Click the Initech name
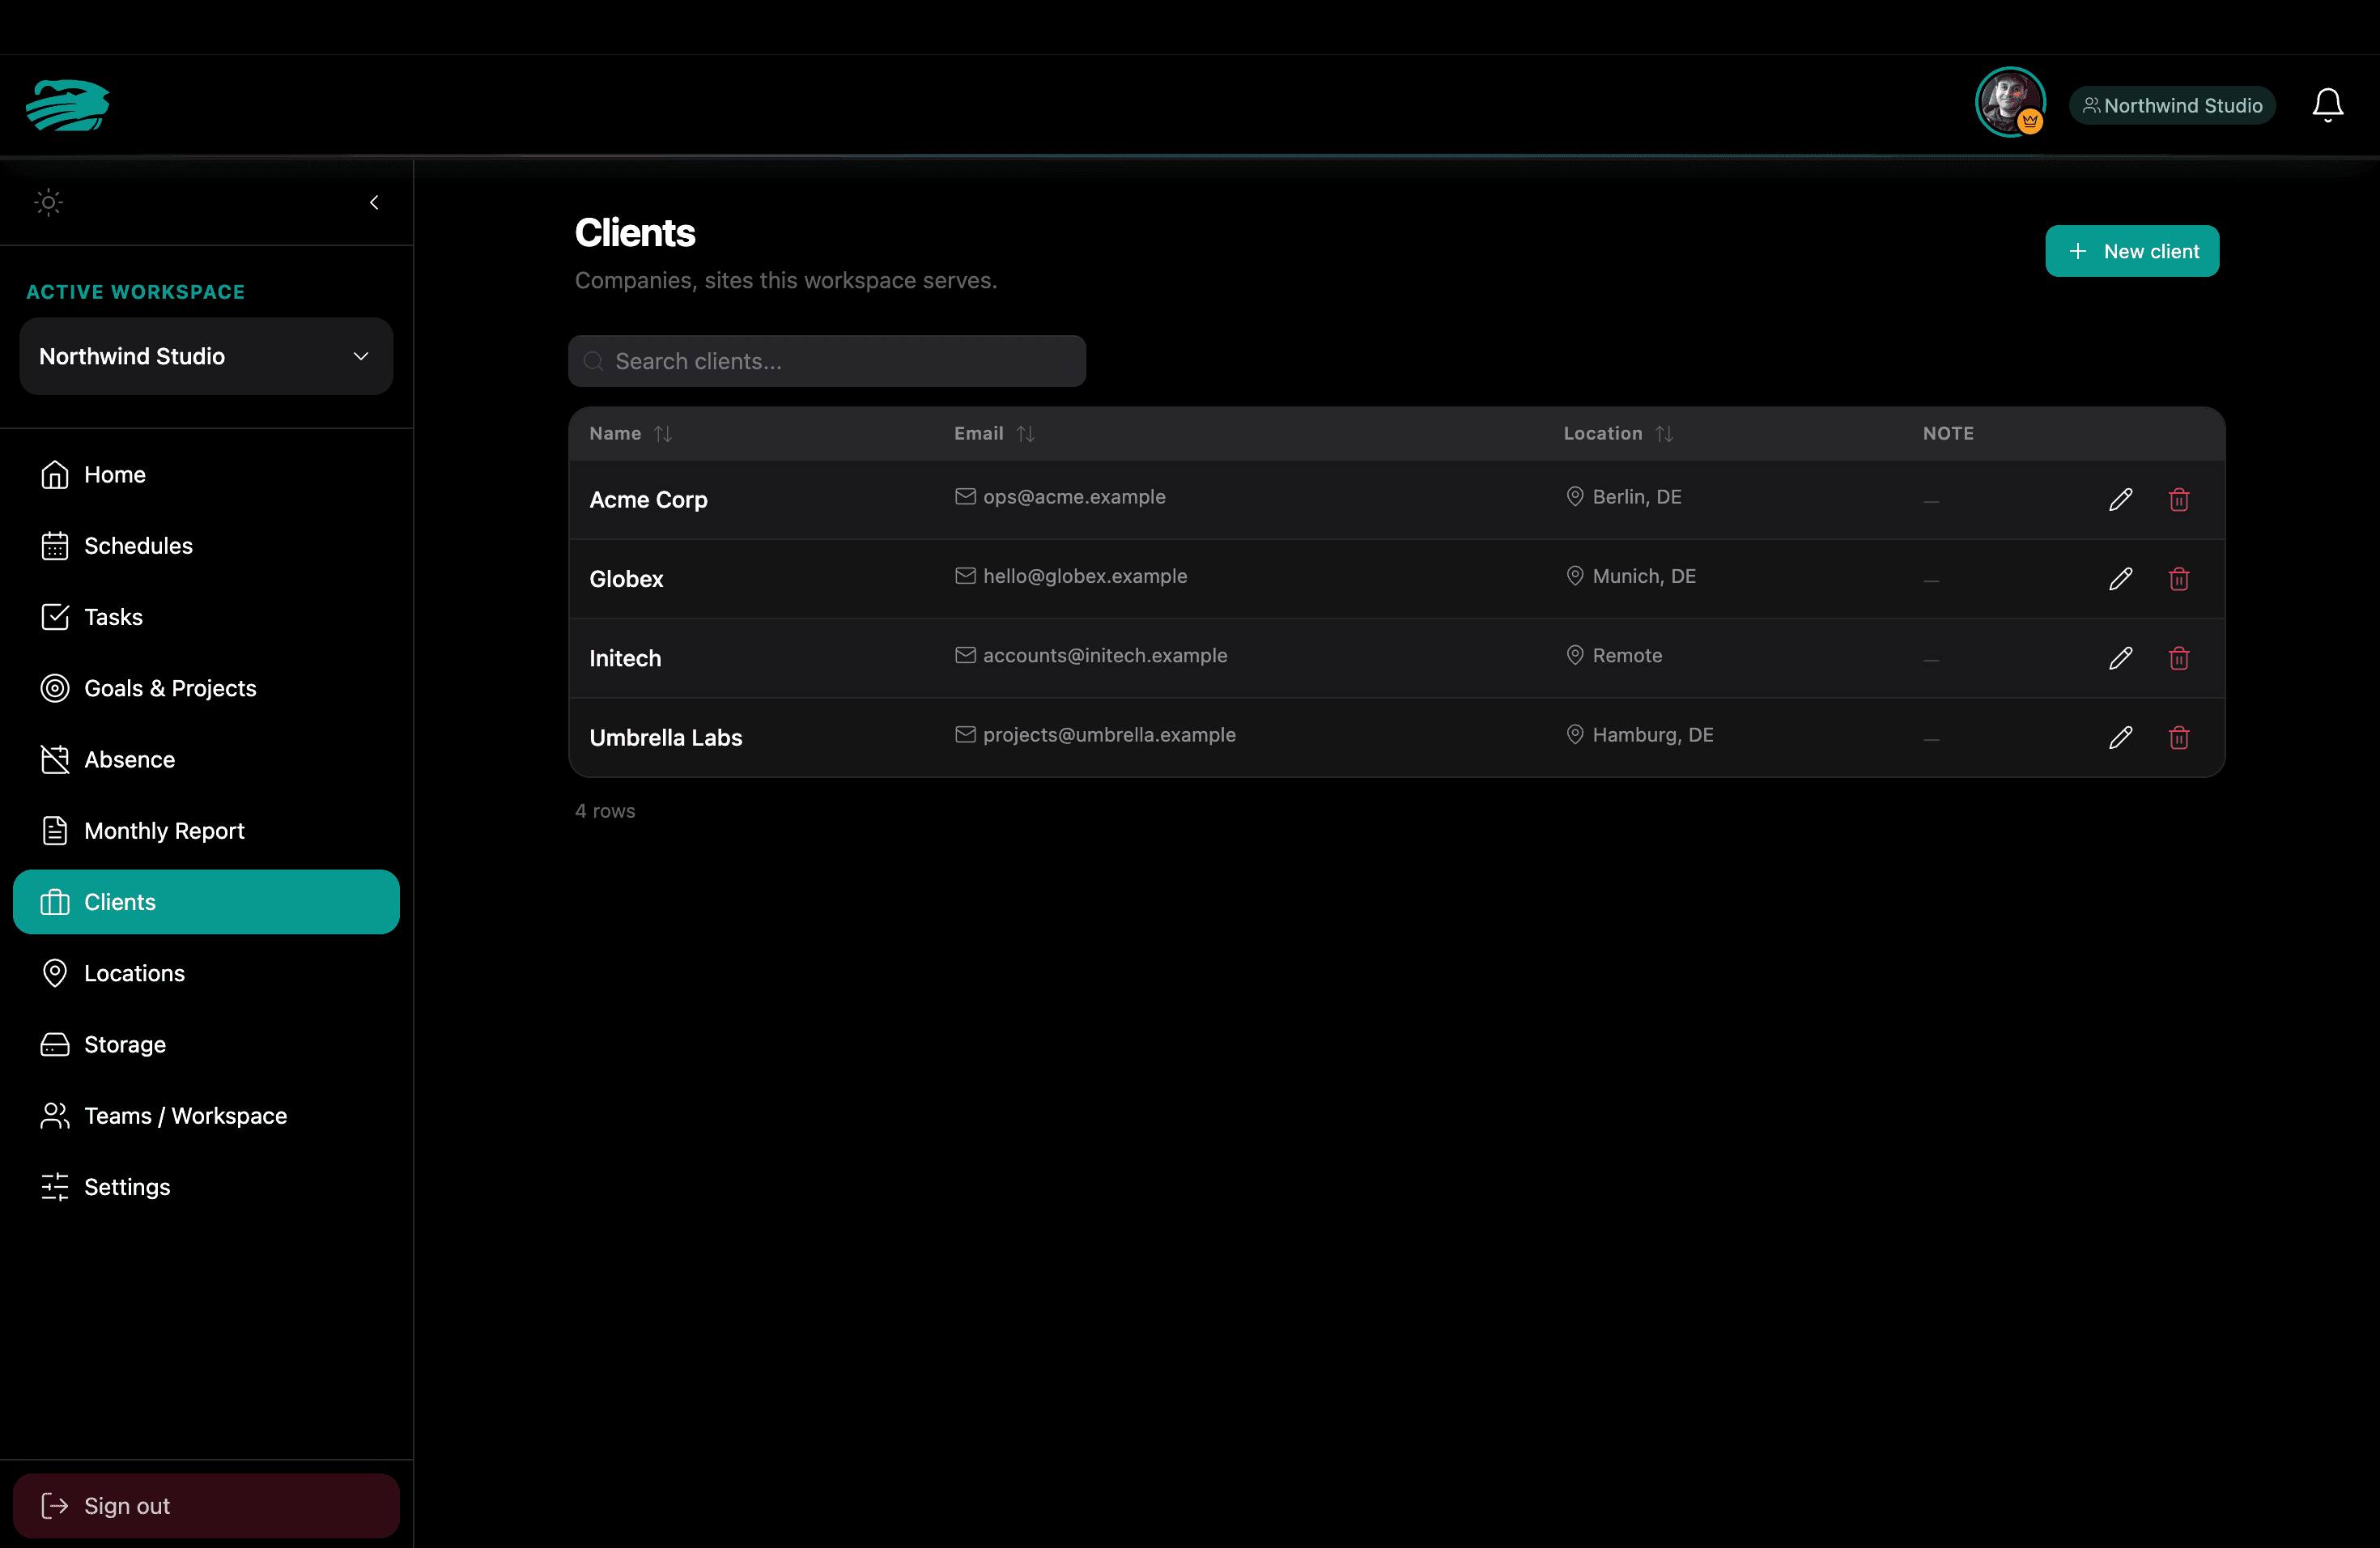The height and width of the screenshot is (1548, 2380). (x=625, y=658)
